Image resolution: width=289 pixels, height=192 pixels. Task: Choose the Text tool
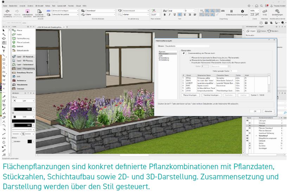tap(4, 51)
